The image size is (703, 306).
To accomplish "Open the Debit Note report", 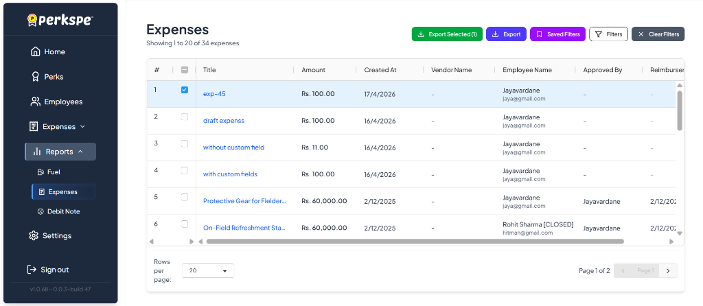I will (64, 211).
